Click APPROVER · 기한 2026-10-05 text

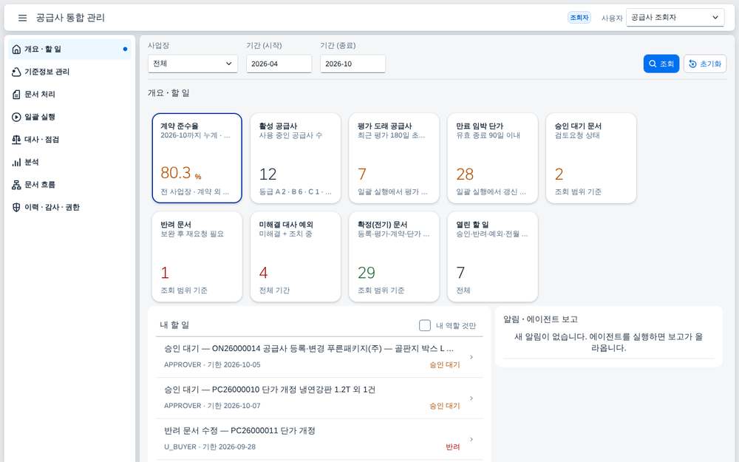212,365
